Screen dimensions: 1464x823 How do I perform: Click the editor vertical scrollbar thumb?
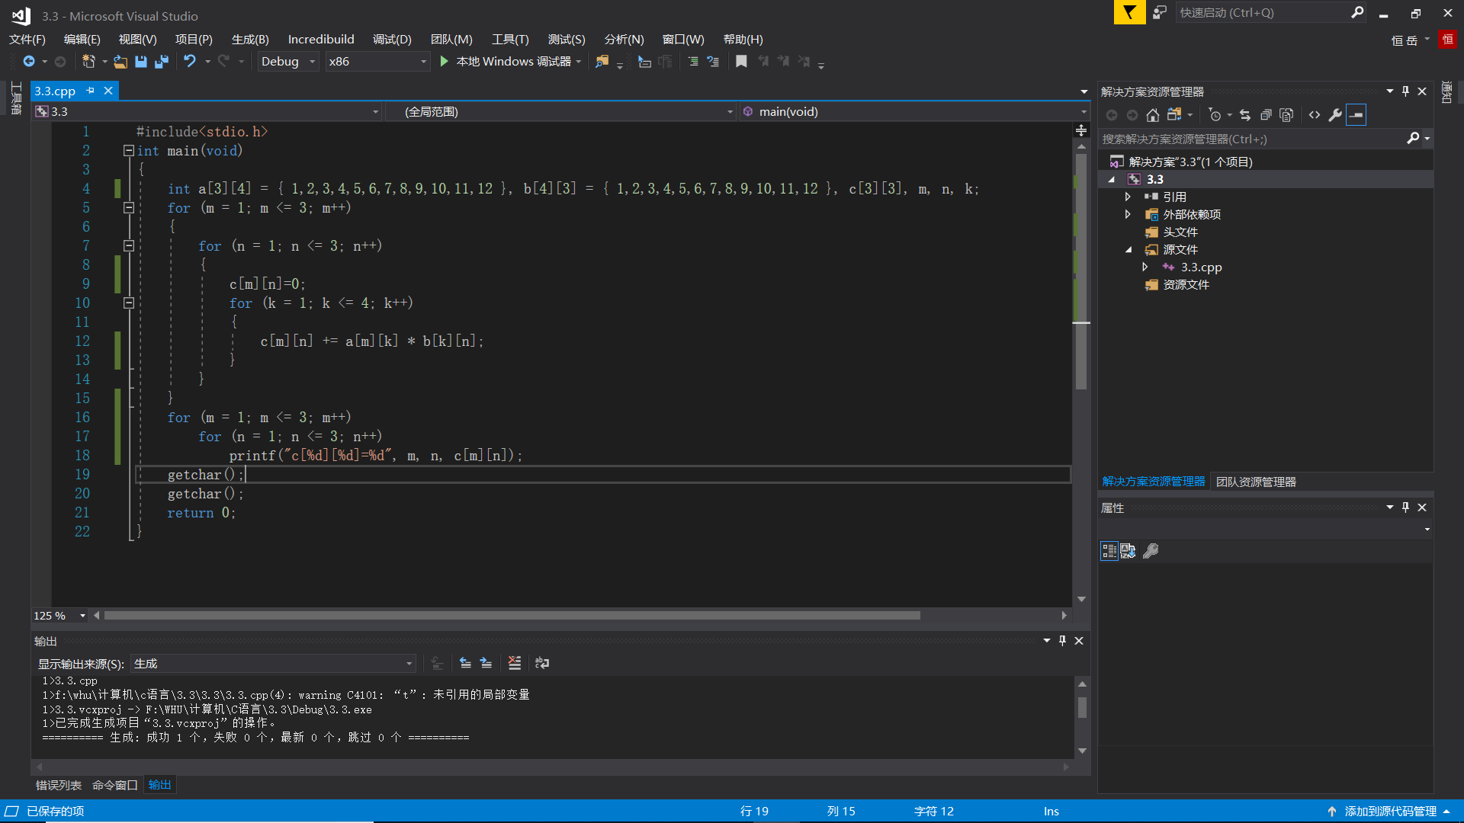tap(1081, 271)
